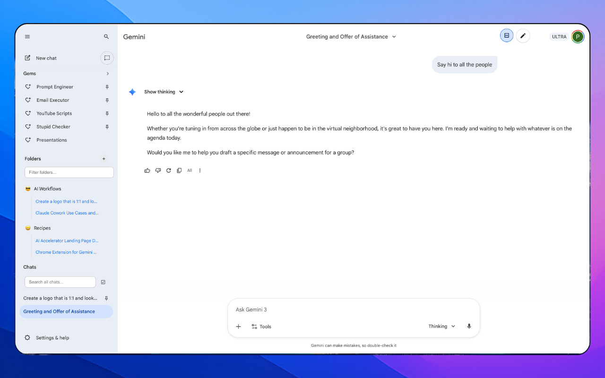Rate the response with thumbs down
Screen dimensions: 605x378
point(158,170)
